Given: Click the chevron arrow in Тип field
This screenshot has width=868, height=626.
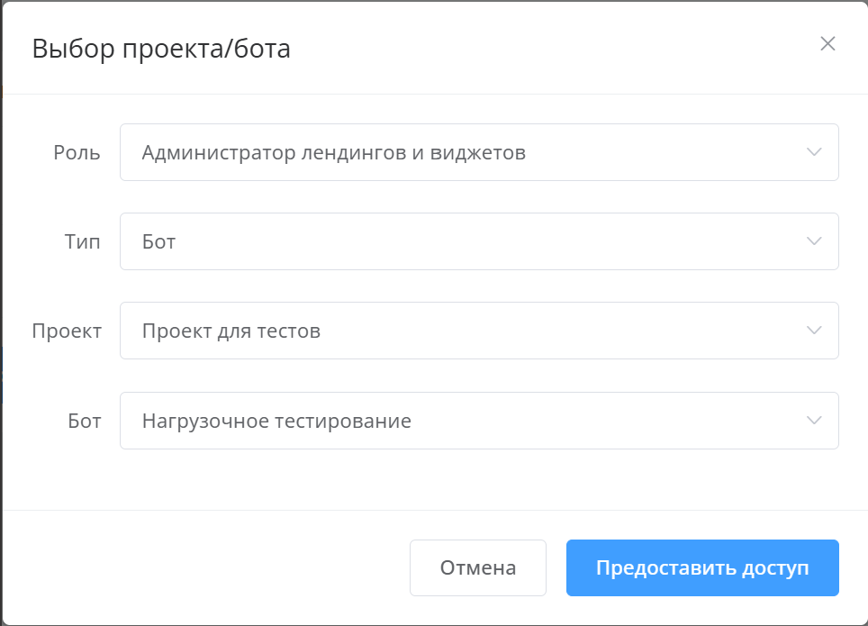Looking at the screenshot, I should (814, 241).
